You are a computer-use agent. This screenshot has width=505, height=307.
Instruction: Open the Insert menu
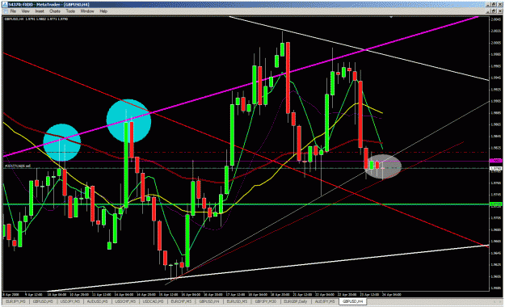(x=40, y=11)
